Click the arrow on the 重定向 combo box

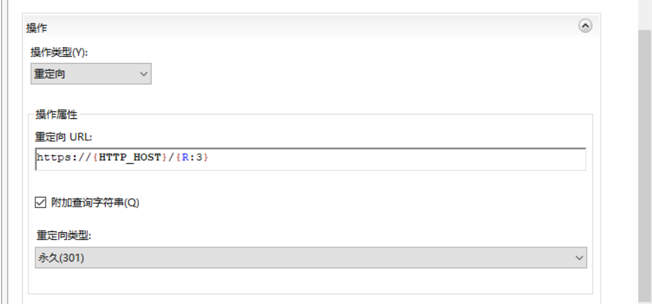click(x=144, y=74)
